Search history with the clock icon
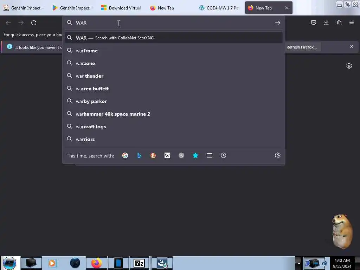The height and width of the screenshot is (270, 360). (223, 156)
